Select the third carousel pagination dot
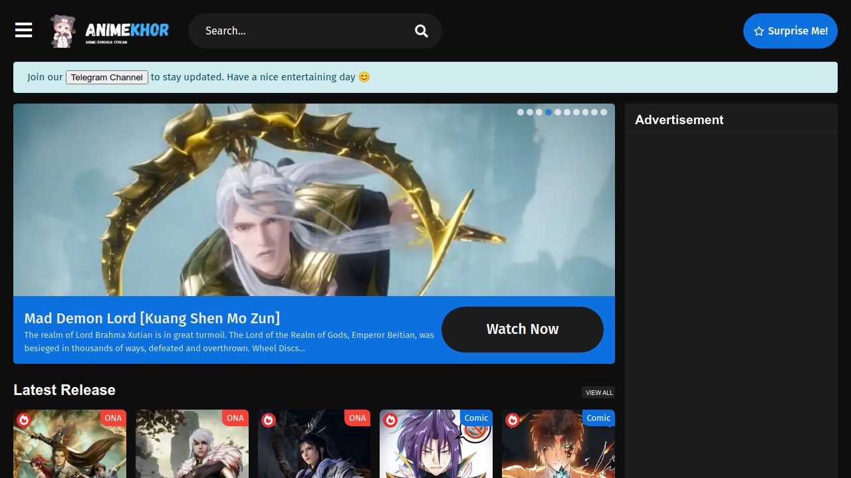851x478 pixels. (x=539, y=112)
